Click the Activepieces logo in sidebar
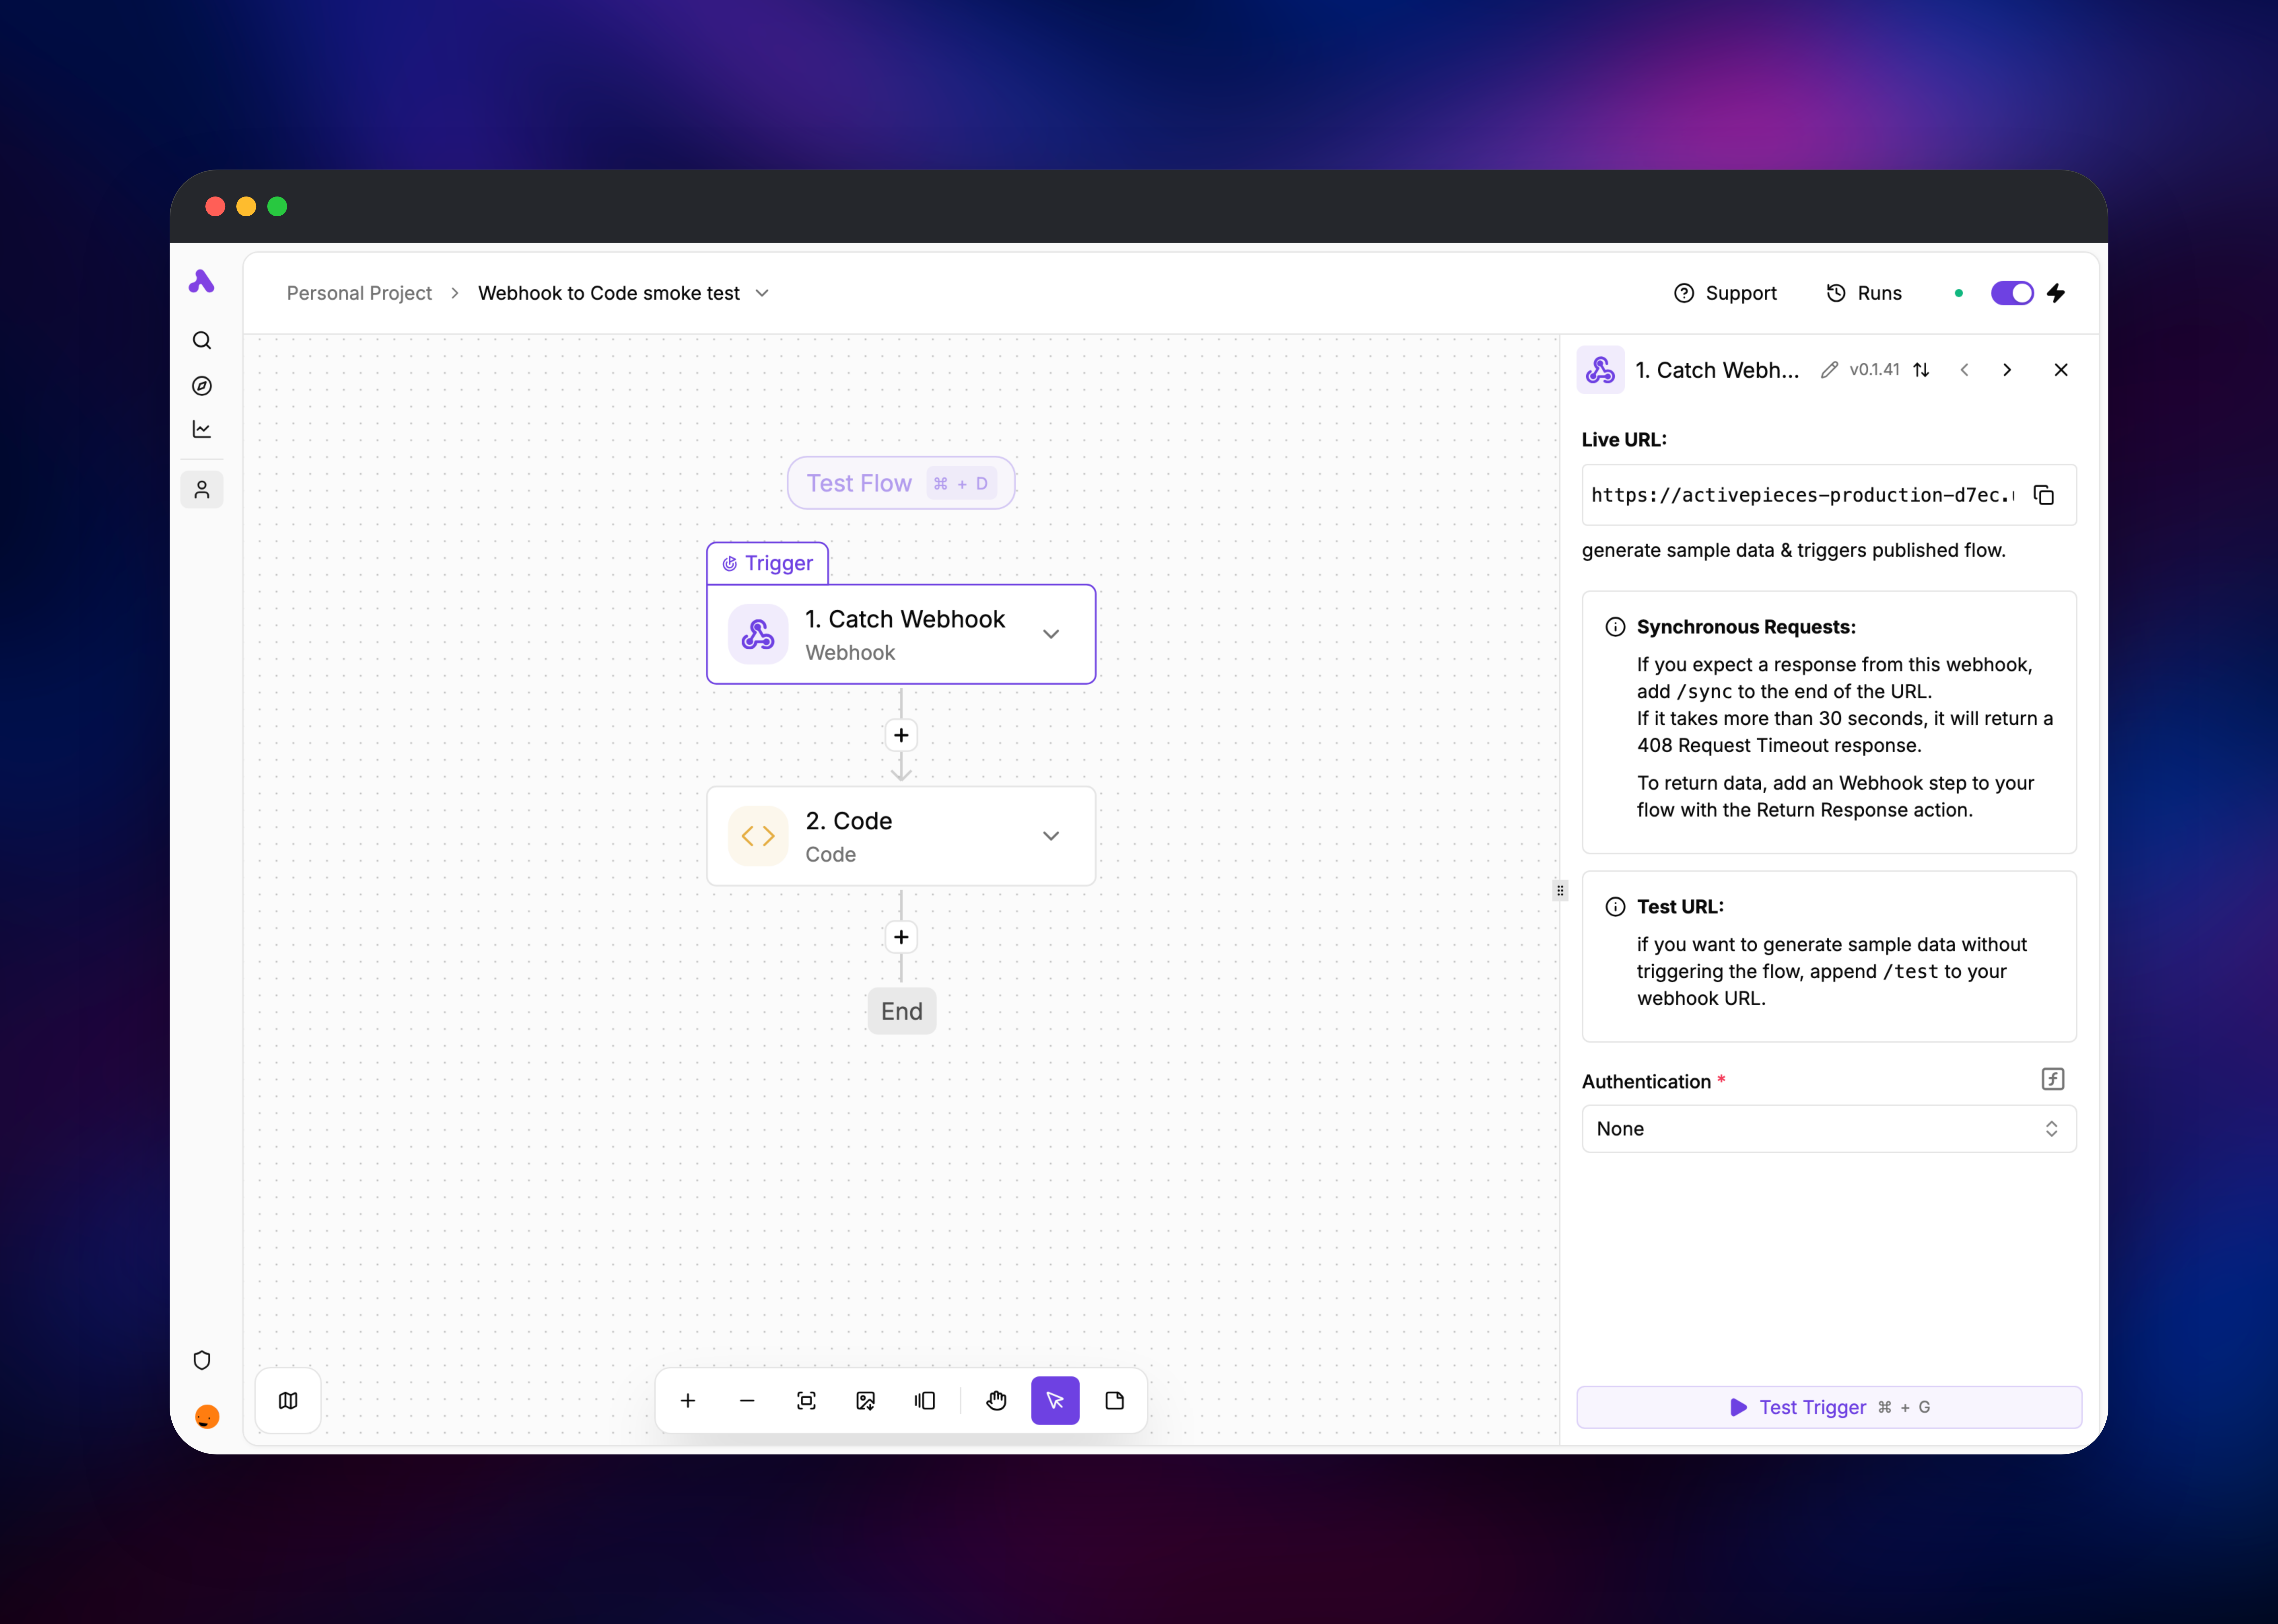Image resolution: width=2278 pixels, height=1624 pixels. (201, 282)
